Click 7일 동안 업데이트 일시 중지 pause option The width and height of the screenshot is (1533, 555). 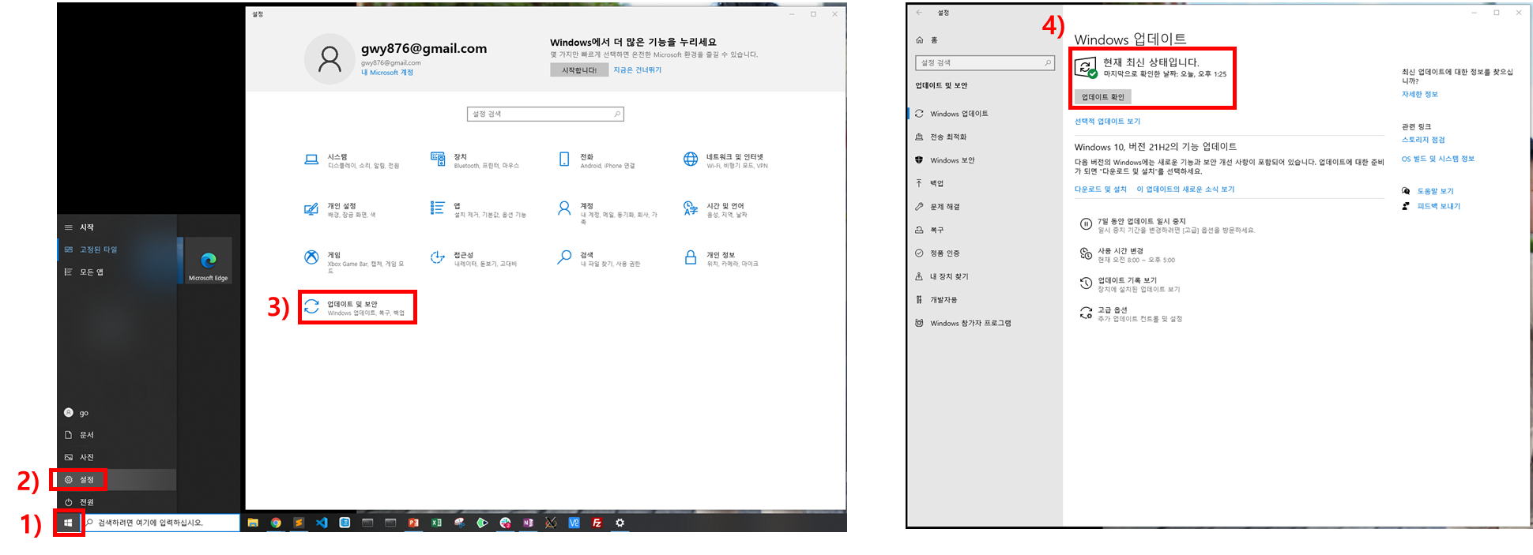tap(1166, 225)
